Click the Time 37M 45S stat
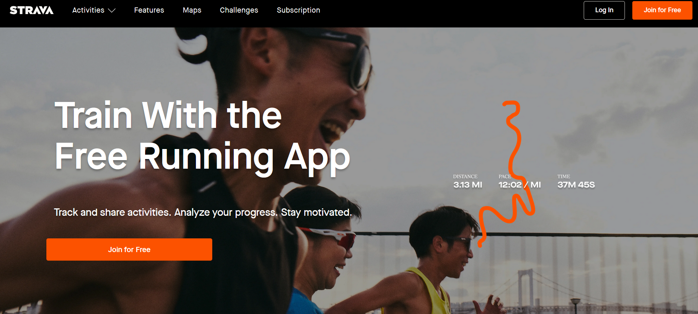This screenshot has height=314, width=698. click(x=576, y=181)
